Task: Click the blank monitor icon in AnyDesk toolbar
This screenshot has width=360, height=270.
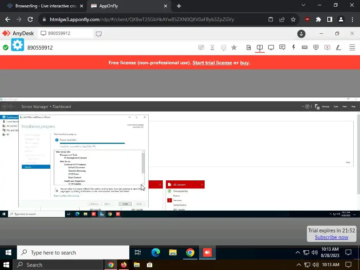Action: [271, 47]
